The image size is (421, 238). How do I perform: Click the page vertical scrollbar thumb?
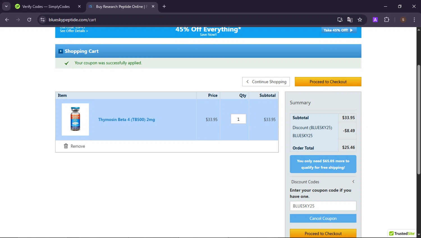click(419, 120)
